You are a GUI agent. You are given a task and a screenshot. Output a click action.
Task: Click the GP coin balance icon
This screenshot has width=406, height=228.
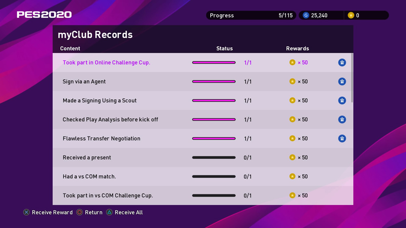(306, 15)
